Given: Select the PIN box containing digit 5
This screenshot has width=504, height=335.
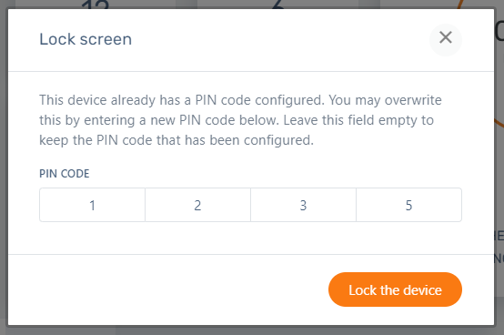Looking at the screenshot, I should [408, 205].
